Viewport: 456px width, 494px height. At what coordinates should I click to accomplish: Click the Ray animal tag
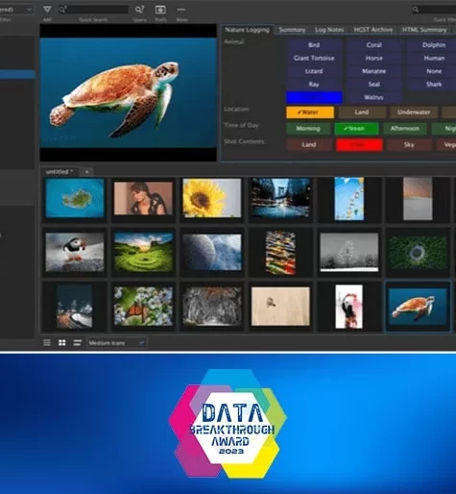[x=314, y=85]
